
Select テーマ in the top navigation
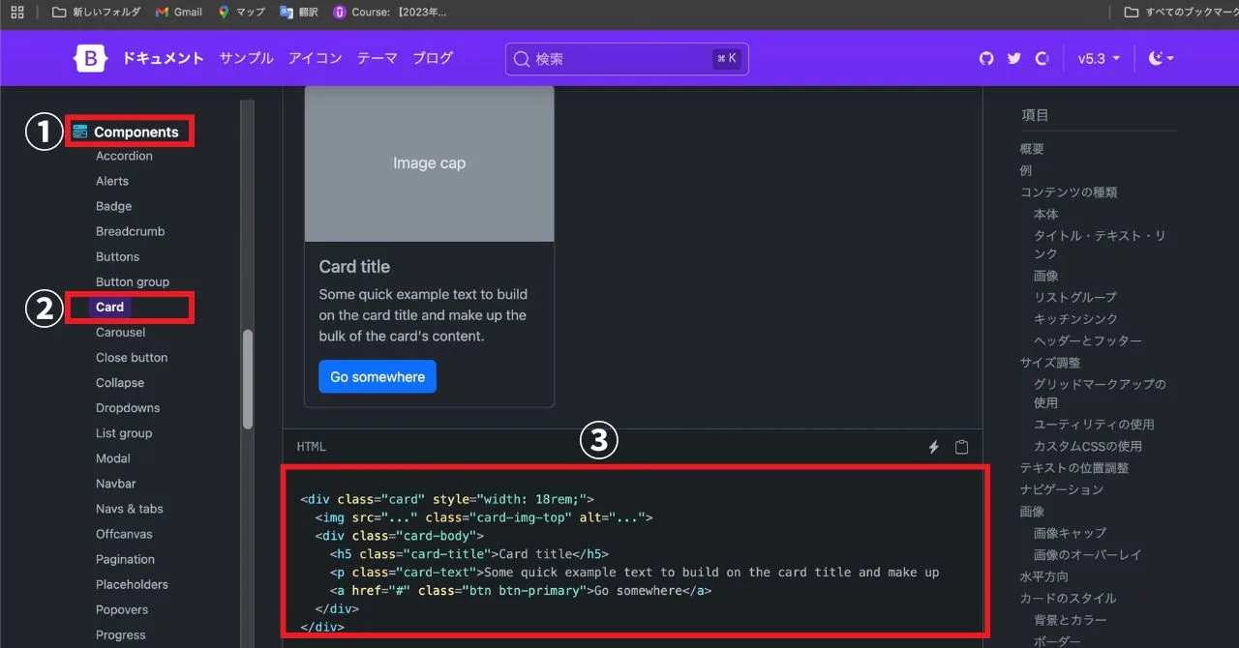click(377, 58)
